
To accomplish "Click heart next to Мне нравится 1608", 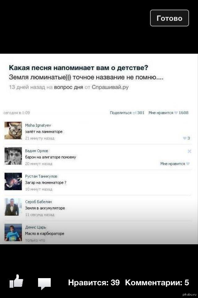I will coord(176,113).
